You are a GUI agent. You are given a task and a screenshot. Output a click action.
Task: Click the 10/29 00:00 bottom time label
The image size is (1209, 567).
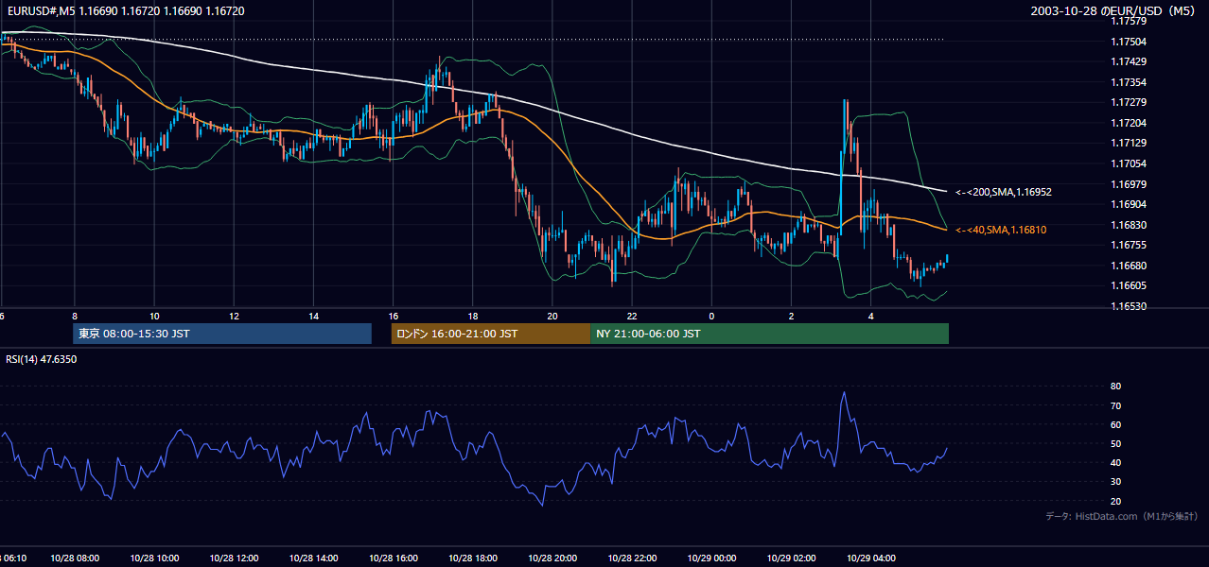tap(711, 558)
